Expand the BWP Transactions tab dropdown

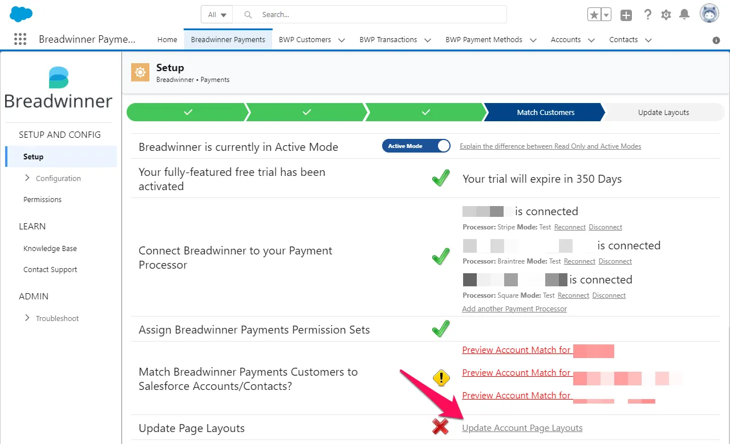click(x=428, y=40)
